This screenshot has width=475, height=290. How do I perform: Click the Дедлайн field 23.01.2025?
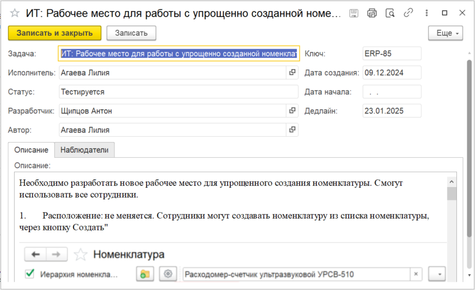[x=391, y=111]
